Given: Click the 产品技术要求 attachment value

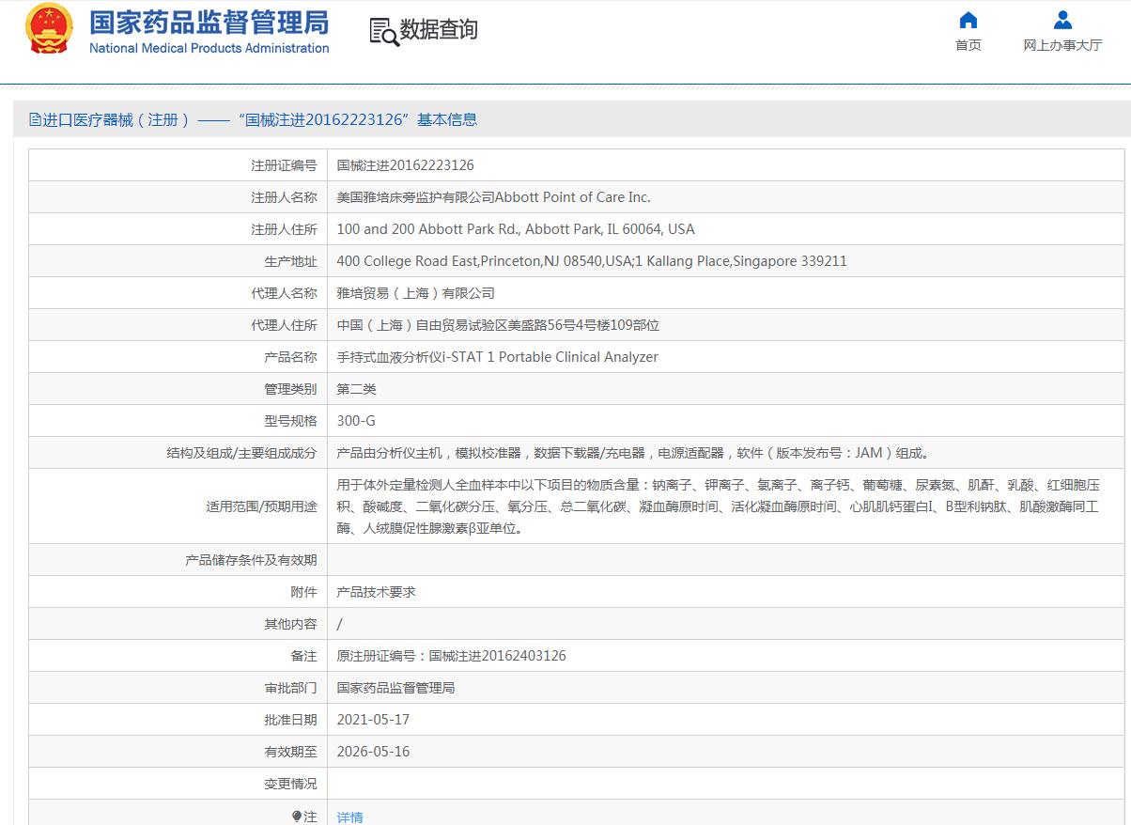Looking at the screenshot, I should click(x=376, y=592).
